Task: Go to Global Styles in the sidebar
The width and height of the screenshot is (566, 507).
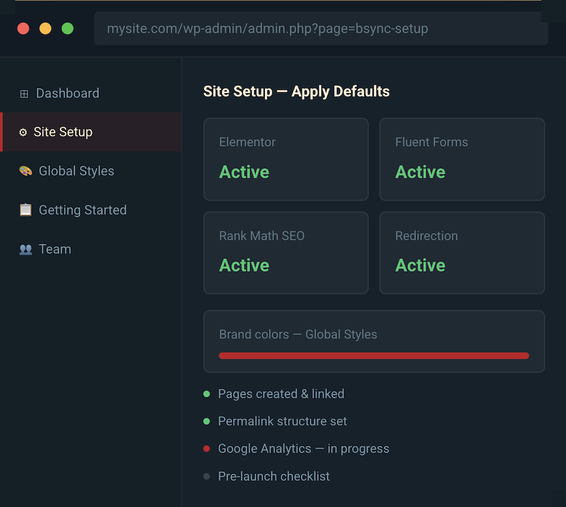Action: 91,171
